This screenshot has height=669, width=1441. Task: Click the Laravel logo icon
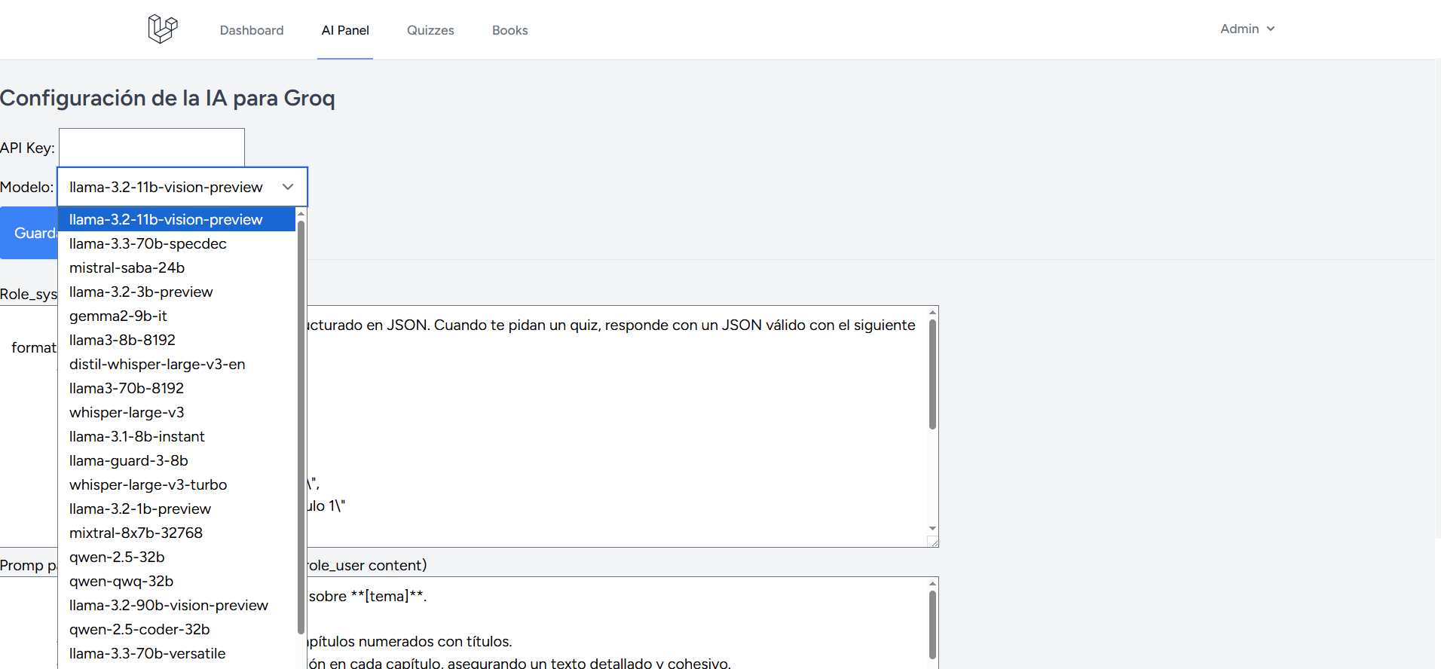click(x=162, y=29)
